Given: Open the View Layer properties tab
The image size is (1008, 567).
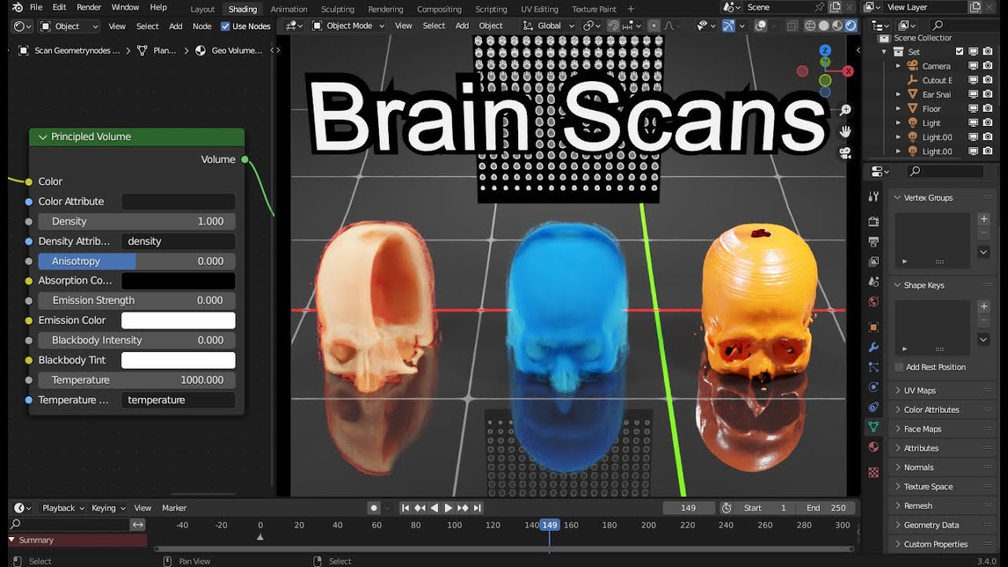Looking at the screenshot, I should point(873,261).
